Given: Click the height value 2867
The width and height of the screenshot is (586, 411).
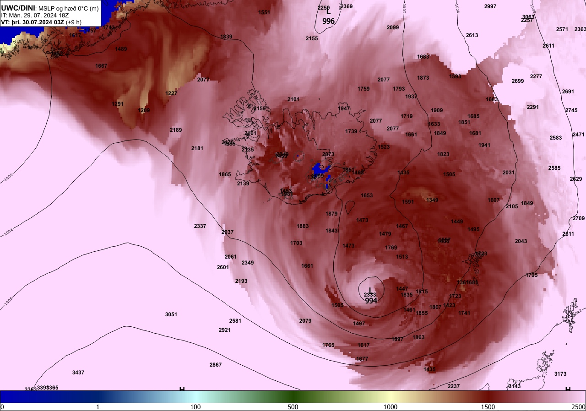Looking at the screenshot, I should (216, 365).
